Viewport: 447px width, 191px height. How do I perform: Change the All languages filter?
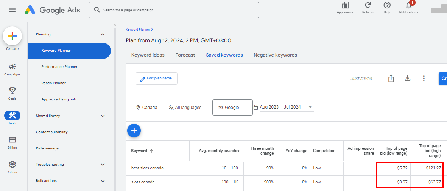pyautogui.click(x=185, y=108)
